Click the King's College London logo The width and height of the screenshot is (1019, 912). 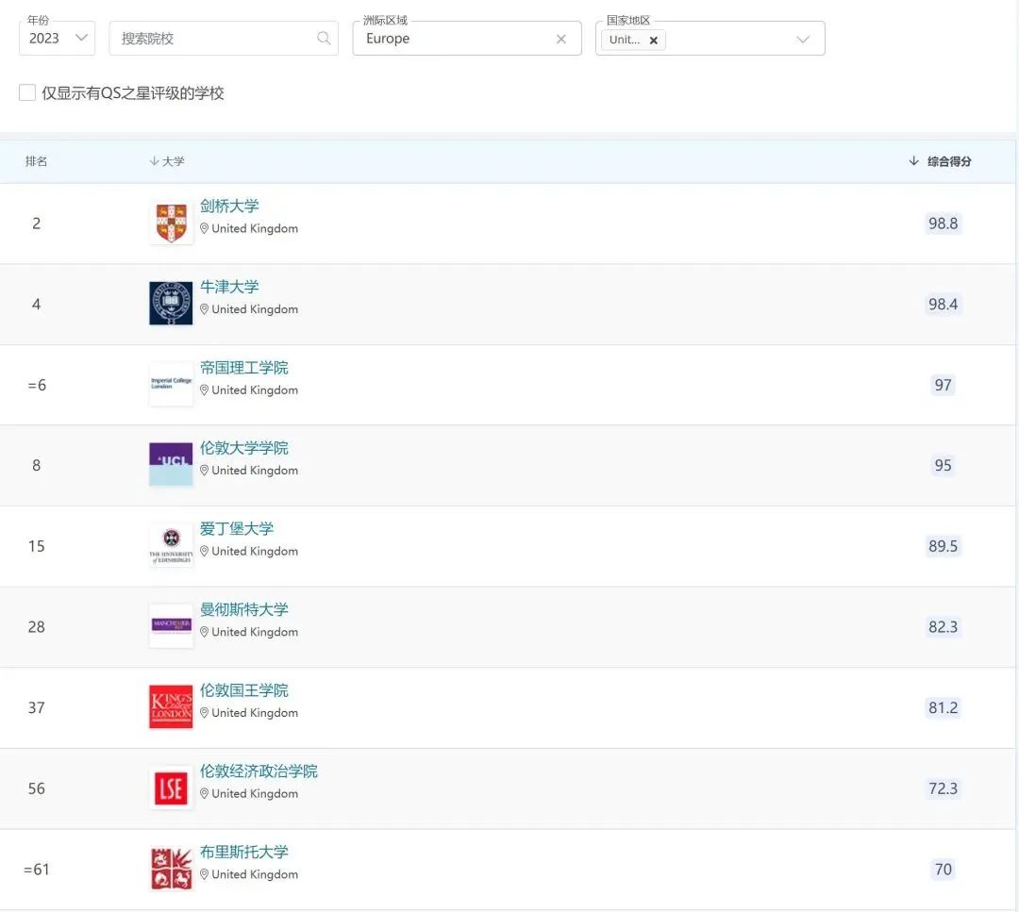coord(171,706)
